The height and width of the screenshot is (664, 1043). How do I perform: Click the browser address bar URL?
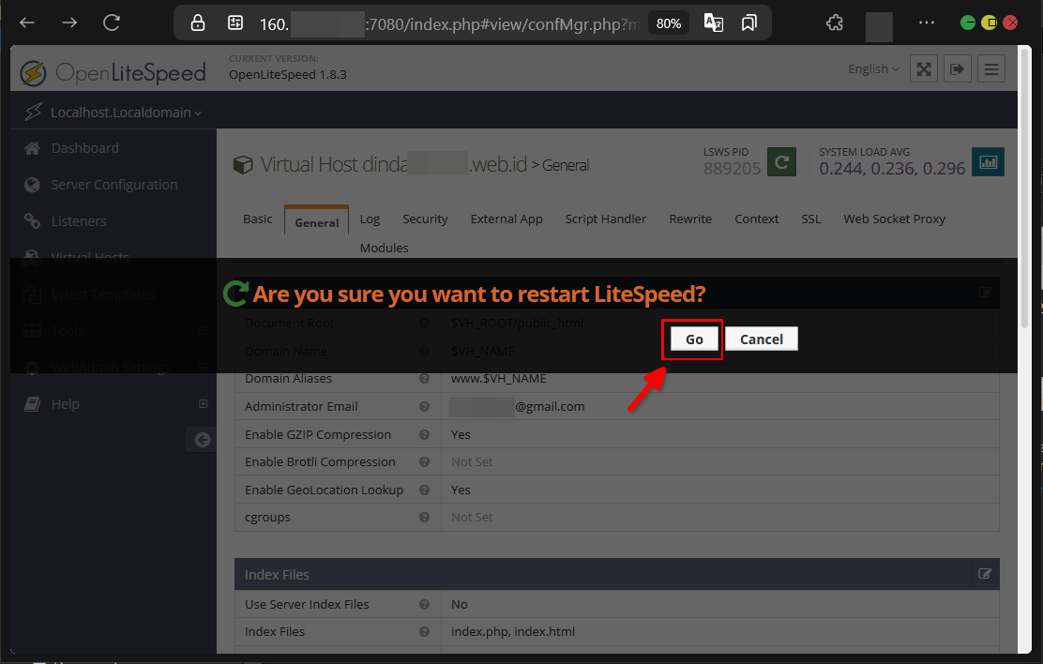tap(449, 24)
